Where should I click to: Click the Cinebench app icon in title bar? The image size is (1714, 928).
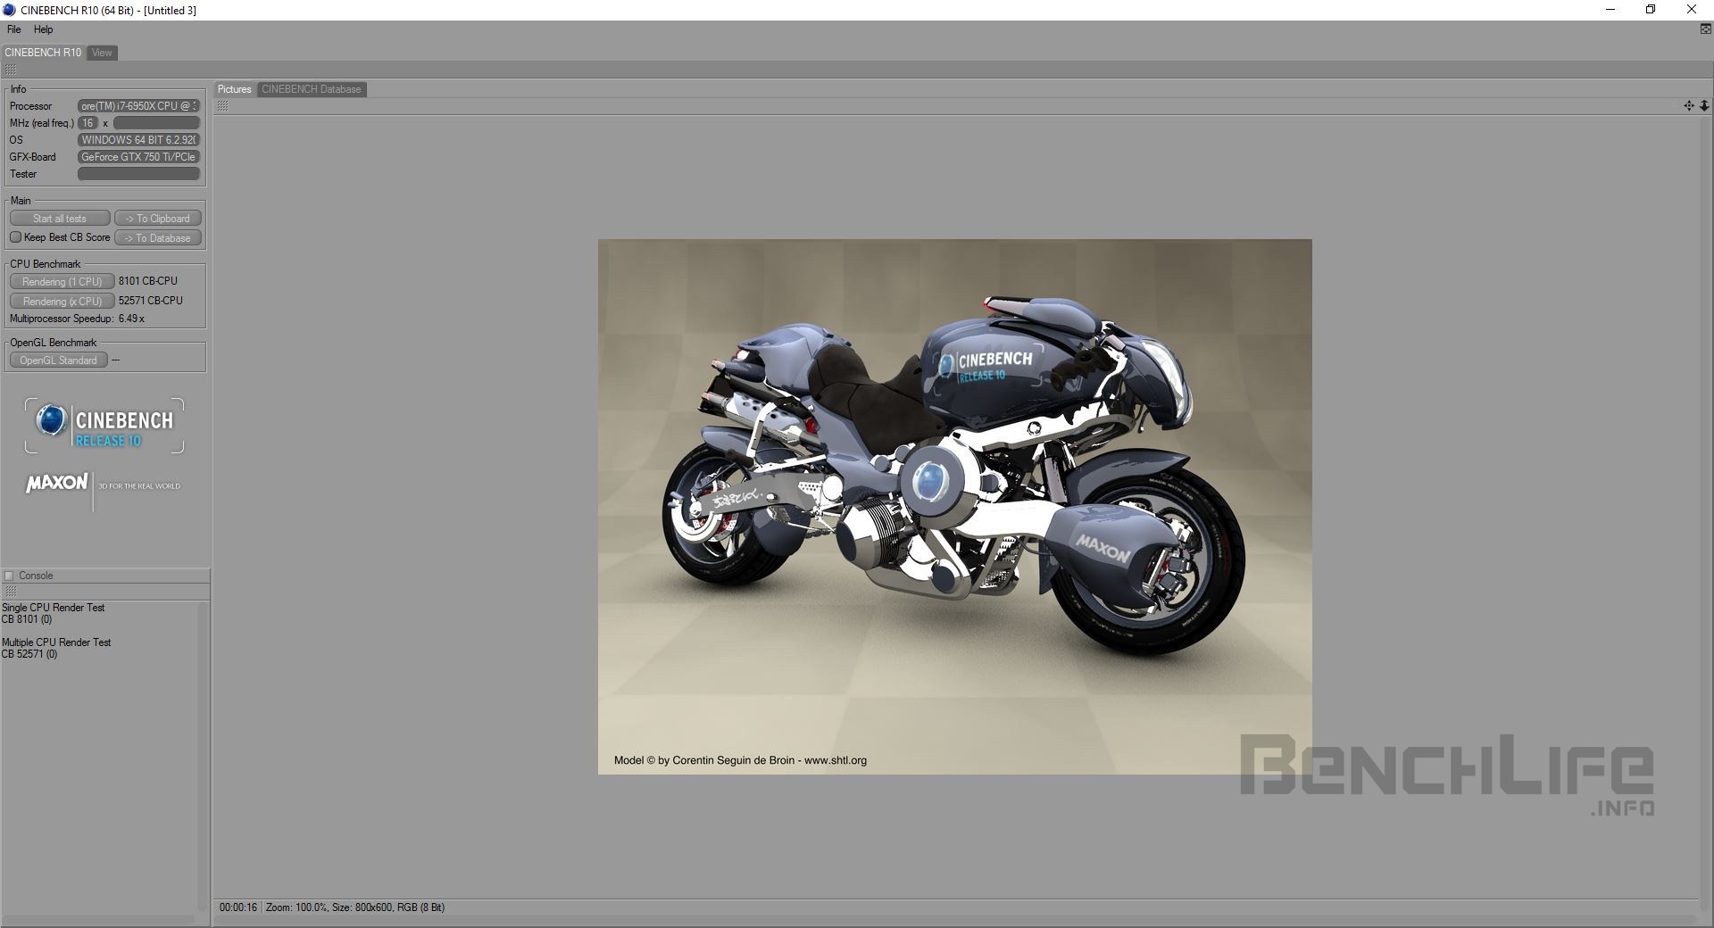pyautogui.click(x=9, y=10)
